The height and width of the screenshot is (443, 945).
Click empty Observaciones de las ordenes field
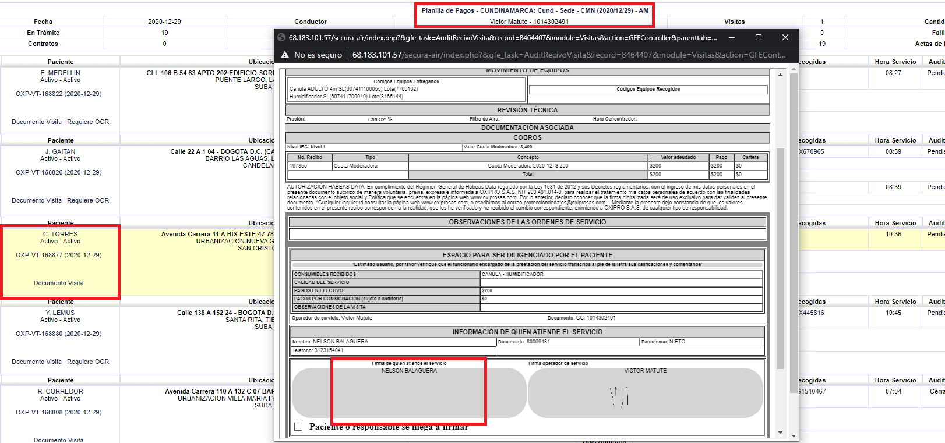527,233
